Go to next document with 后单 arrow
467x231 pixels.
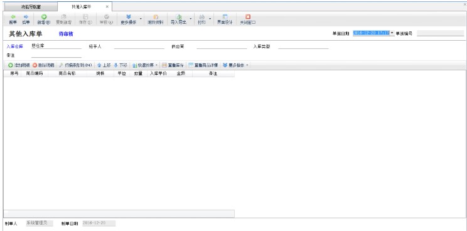click(26, 17)
